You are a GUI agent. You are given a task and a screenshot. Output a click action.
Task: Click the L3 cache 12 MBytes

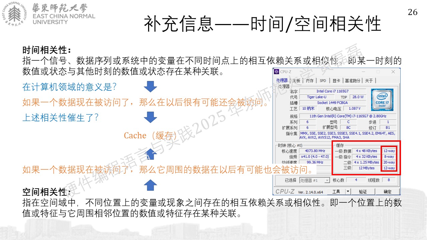pos(366,168)
